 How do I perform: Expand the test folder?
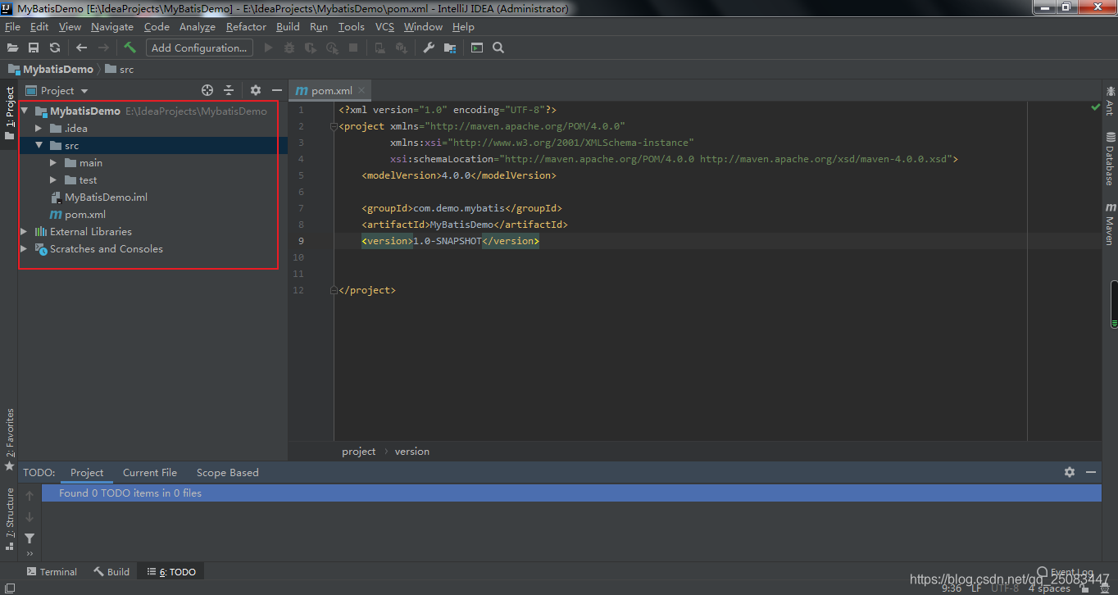tap(53, 179)
